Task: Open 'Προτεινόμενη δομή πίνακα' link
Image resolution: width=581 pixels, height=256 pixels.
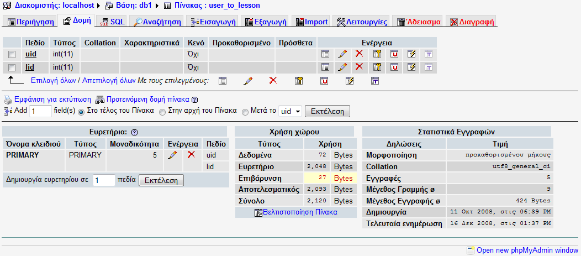Action: [x=148, y=100]
